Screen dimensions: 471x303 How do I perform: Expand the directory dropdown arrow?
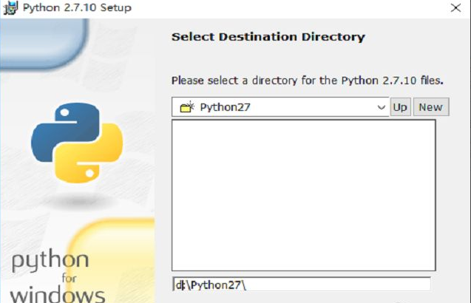coord(382,107)
